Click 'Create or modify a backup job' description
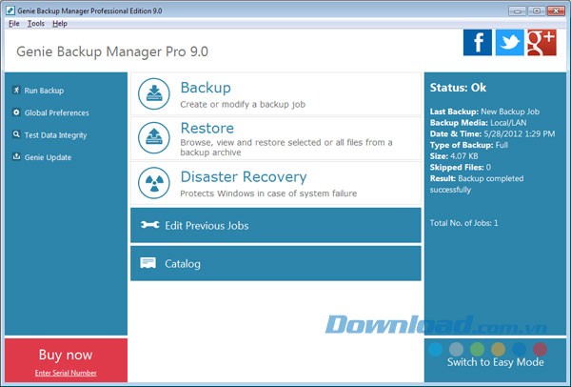This screenshot has width=571, height=387. point(243,104)
